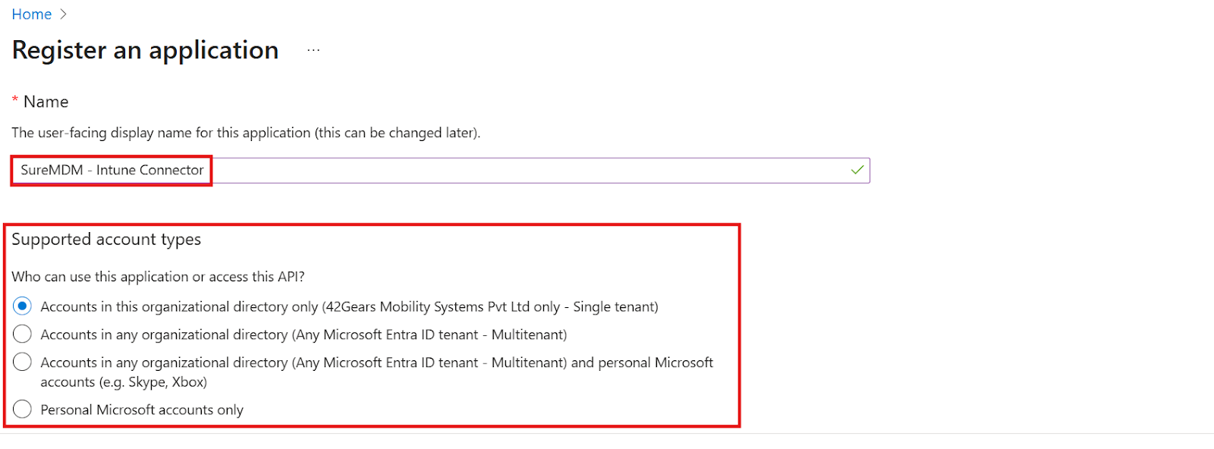Click the 'Name' field label
Image resolution: width=1214 pixels, height=449 pixels.
click(46, 102)
